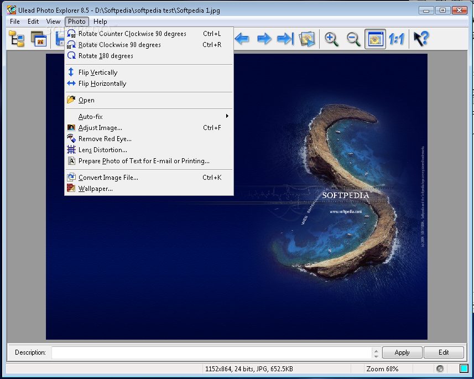Image resolution: width=474 pixels, height=379 pixels.
Task: Expand the Auto-fix submenu
Action: click(149, 116)
